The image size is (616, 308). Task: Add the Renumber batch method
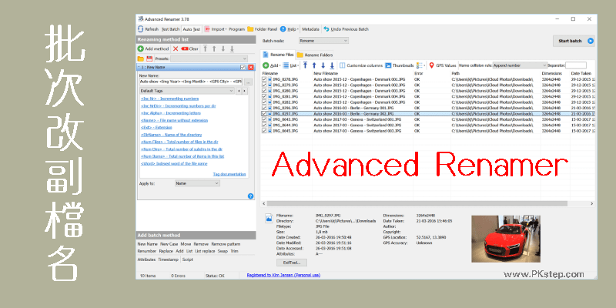pyautogui.click(x=147, y=251)
